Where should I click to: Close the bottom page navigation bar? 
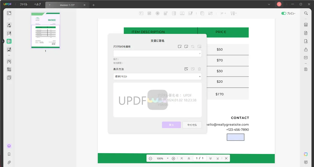[226, 158]
